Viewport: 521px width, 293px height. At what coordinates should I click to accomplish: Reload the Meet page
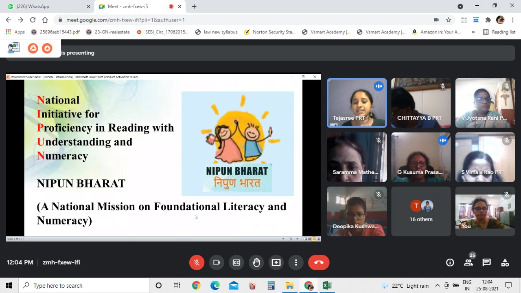tap(33, 20)
